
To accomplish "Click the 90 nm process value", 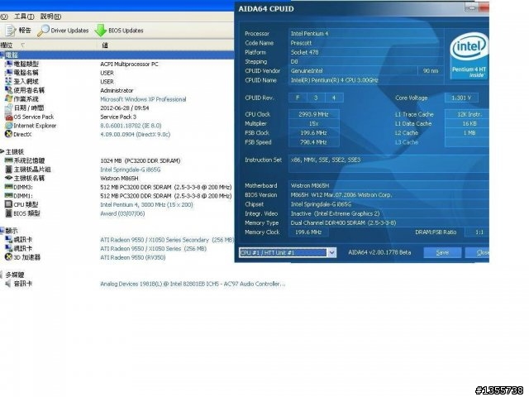I will pyautogui.click(x=431, y=71).
